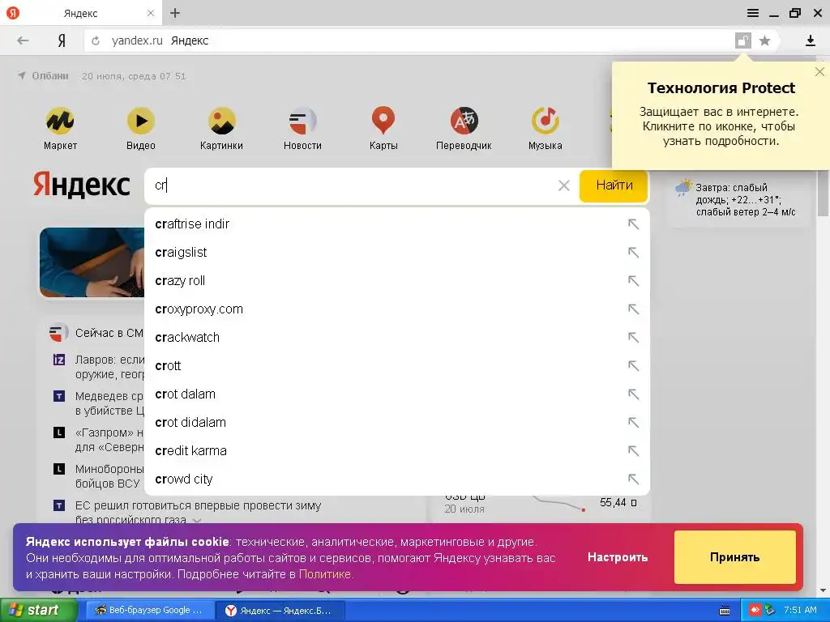This screenshot has width=830, height=622.
Task: Open the Новости service icon
Action: [x=302, y=121]
